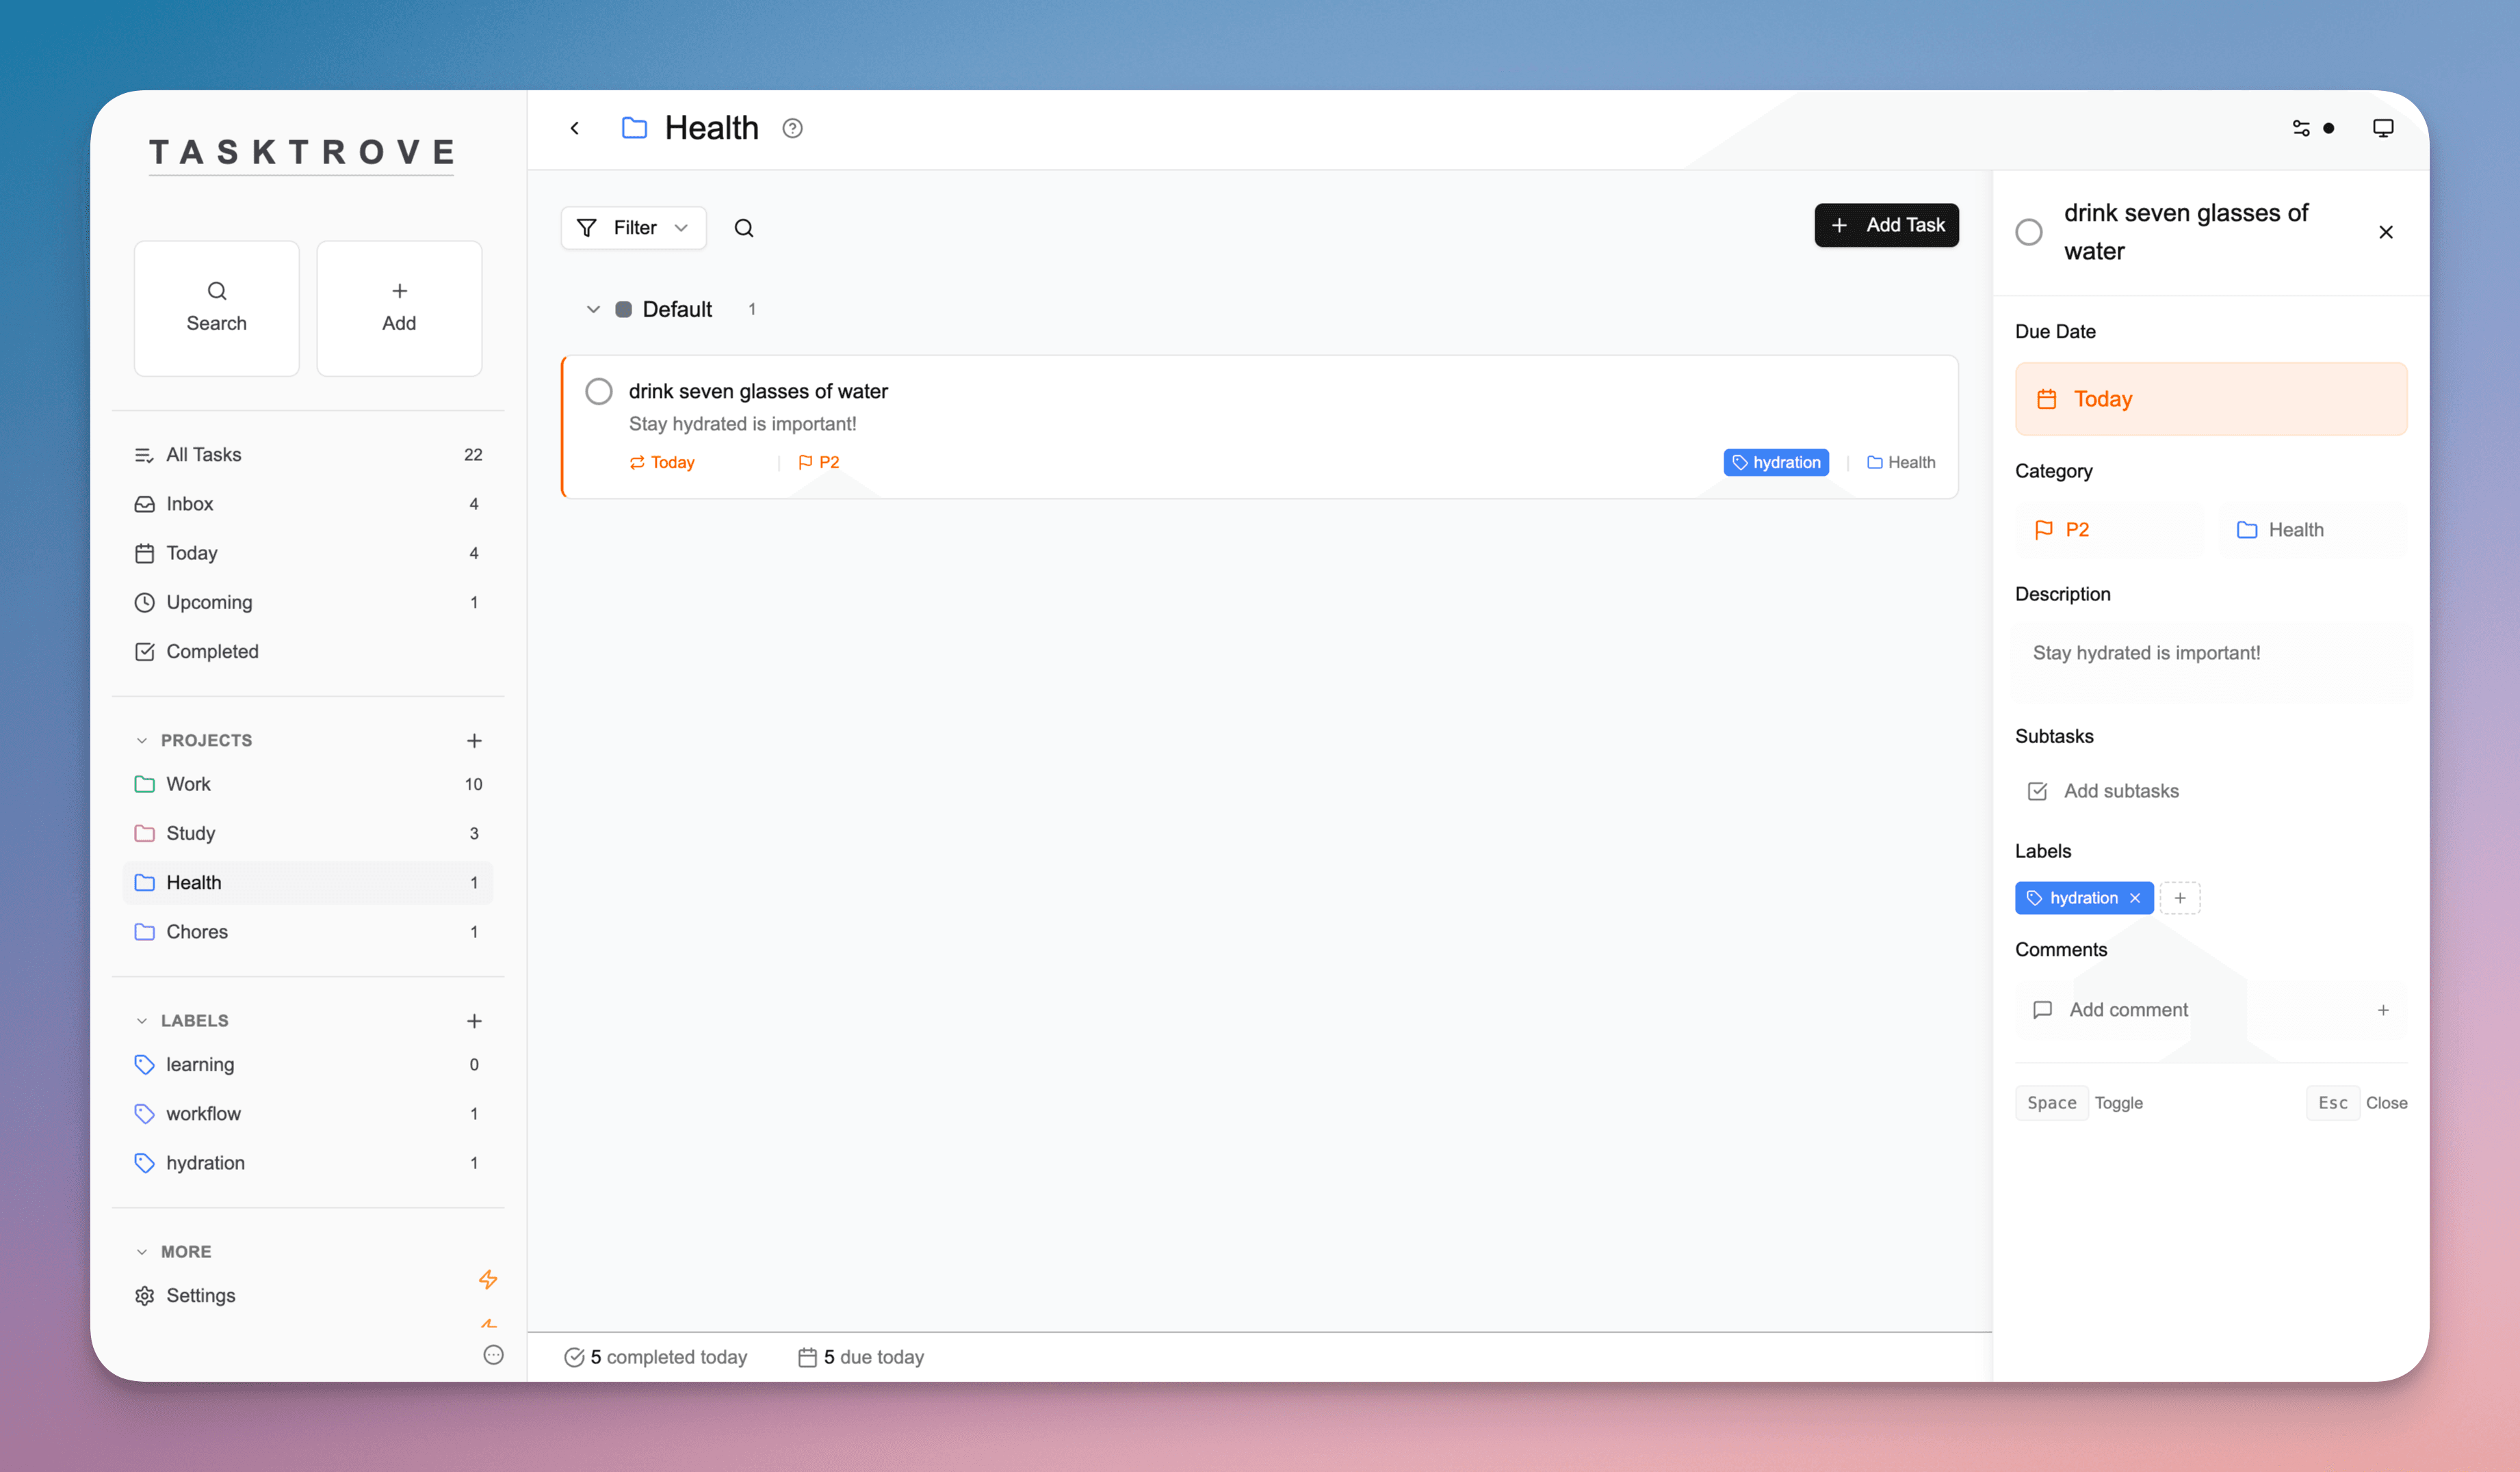Open the Upcoming view in sidebar

click(209, 602)
